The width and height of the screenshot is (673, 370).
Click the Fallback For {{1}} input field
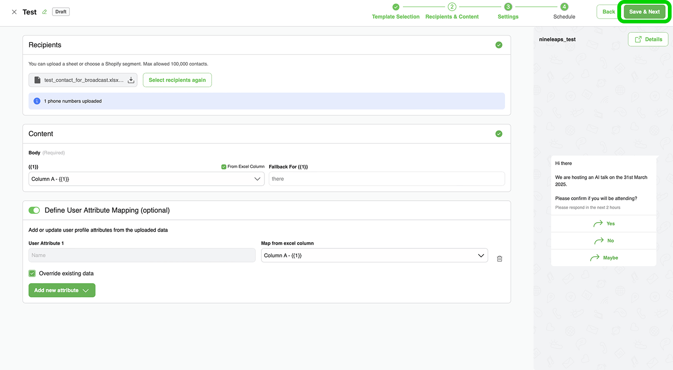point(386,179)
